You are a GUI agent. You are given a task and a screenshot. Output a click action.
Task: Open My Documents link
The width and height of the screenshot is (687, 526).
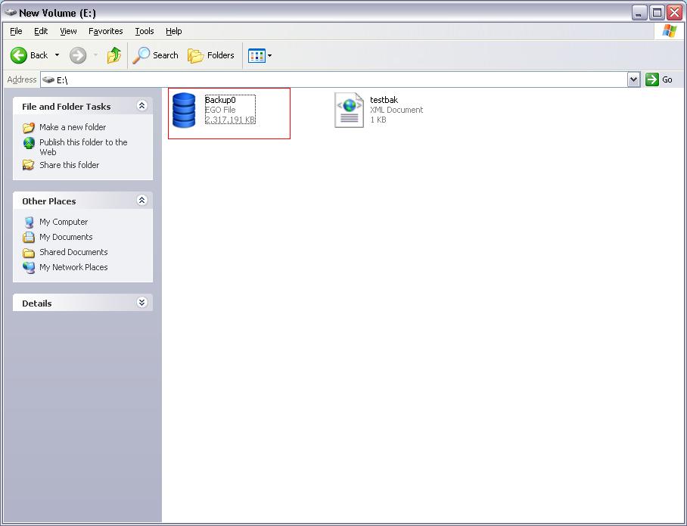(x=66, y=237)
